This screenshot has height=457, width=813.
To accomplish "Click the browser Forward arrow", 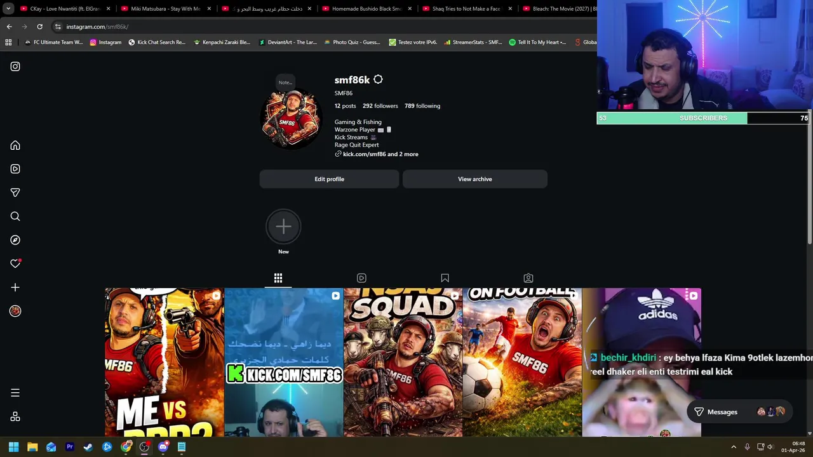I will [24, 27].
